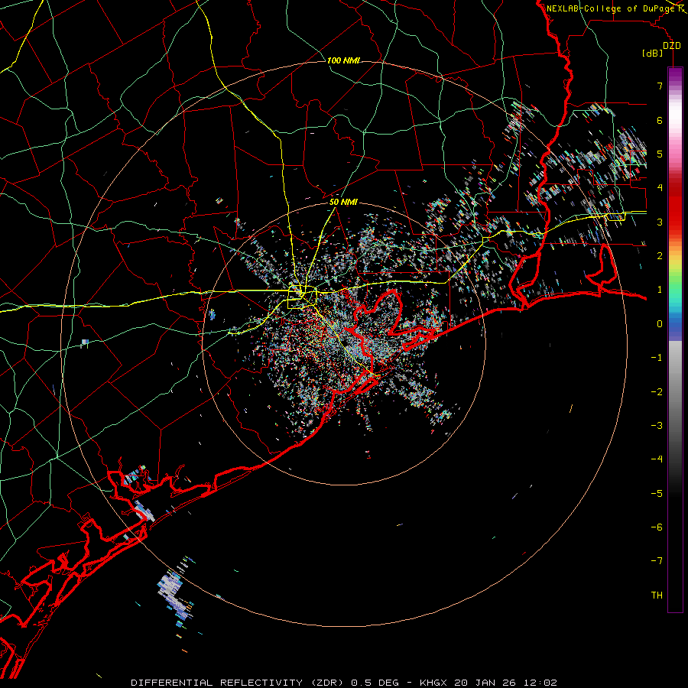
Task: Click the KHGX station identifier in caption
Action: pyautogui.click(x=433, y=683)
